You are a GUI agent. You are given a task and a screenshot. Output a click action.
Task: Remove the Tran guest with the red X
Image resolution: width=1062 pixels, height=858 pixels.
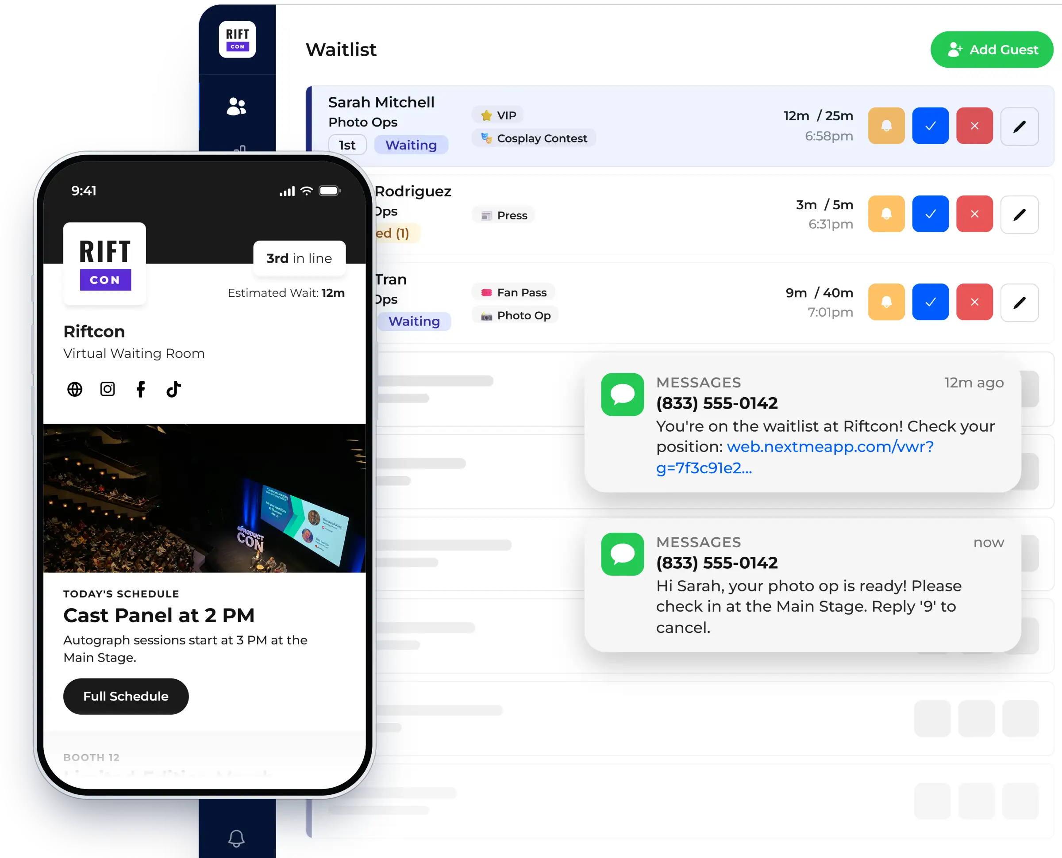(974, 302)
